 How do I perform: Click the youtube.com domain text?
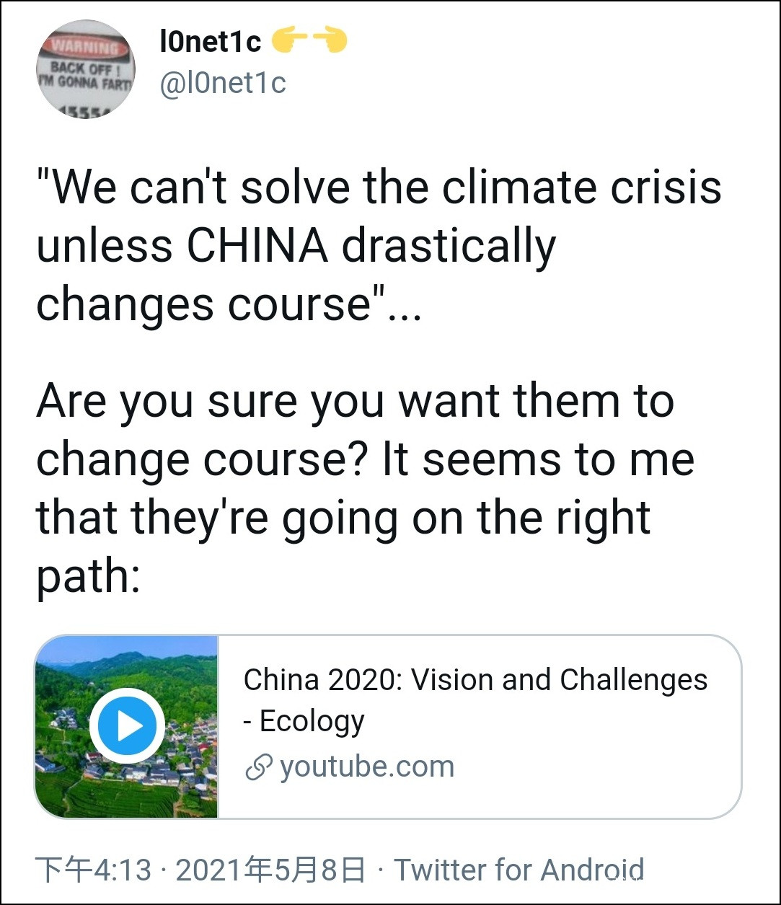coord(366,767)
